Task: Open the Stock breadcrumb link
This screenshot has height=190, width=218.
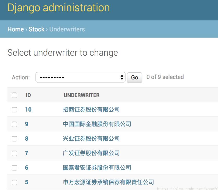Action: (x=37, y=29)
